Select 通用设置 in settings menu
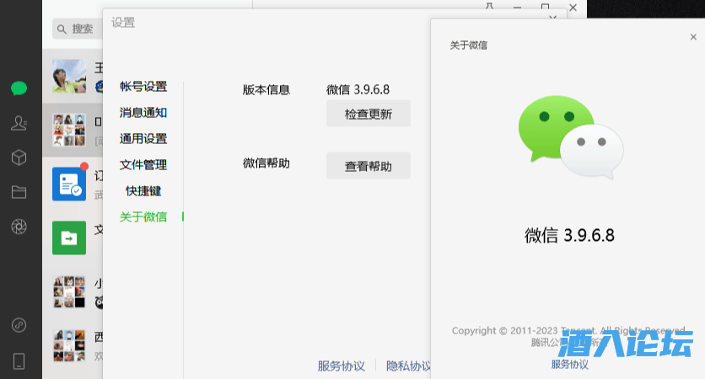This screenshot has height=379, width=705. [143, 139]
